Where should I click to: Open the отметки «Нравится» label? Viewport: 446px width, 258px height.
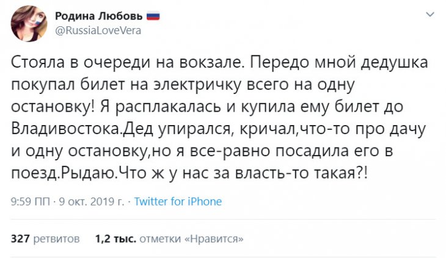pyautogui.click(x=191, y=238)
